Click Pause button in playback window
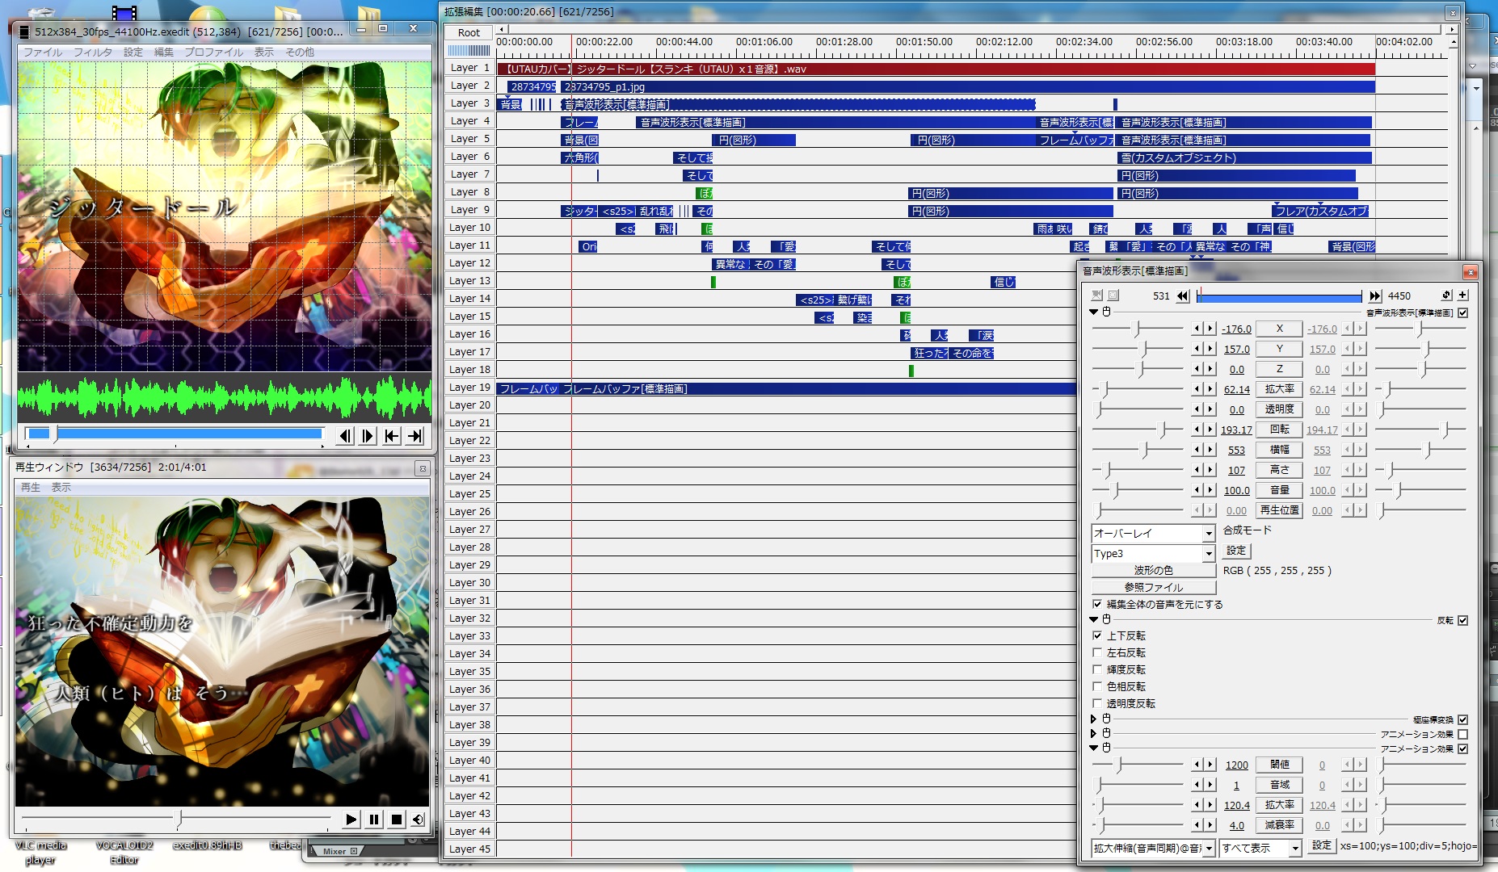 click(x=373, y=820)
